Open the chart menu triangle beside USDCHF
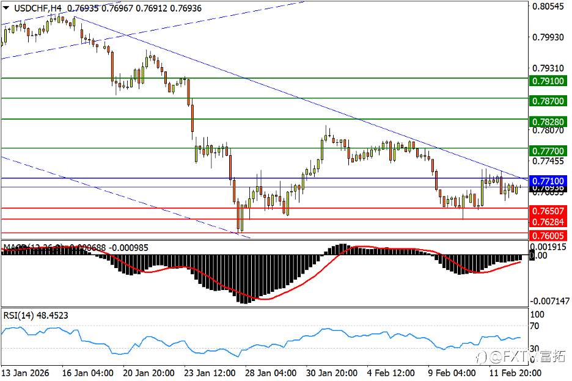The image size is (572, 381). [x=6, y=8]
